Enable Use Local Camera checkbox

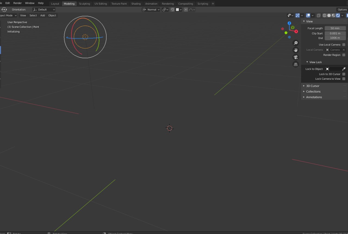[x=344, y=44]
